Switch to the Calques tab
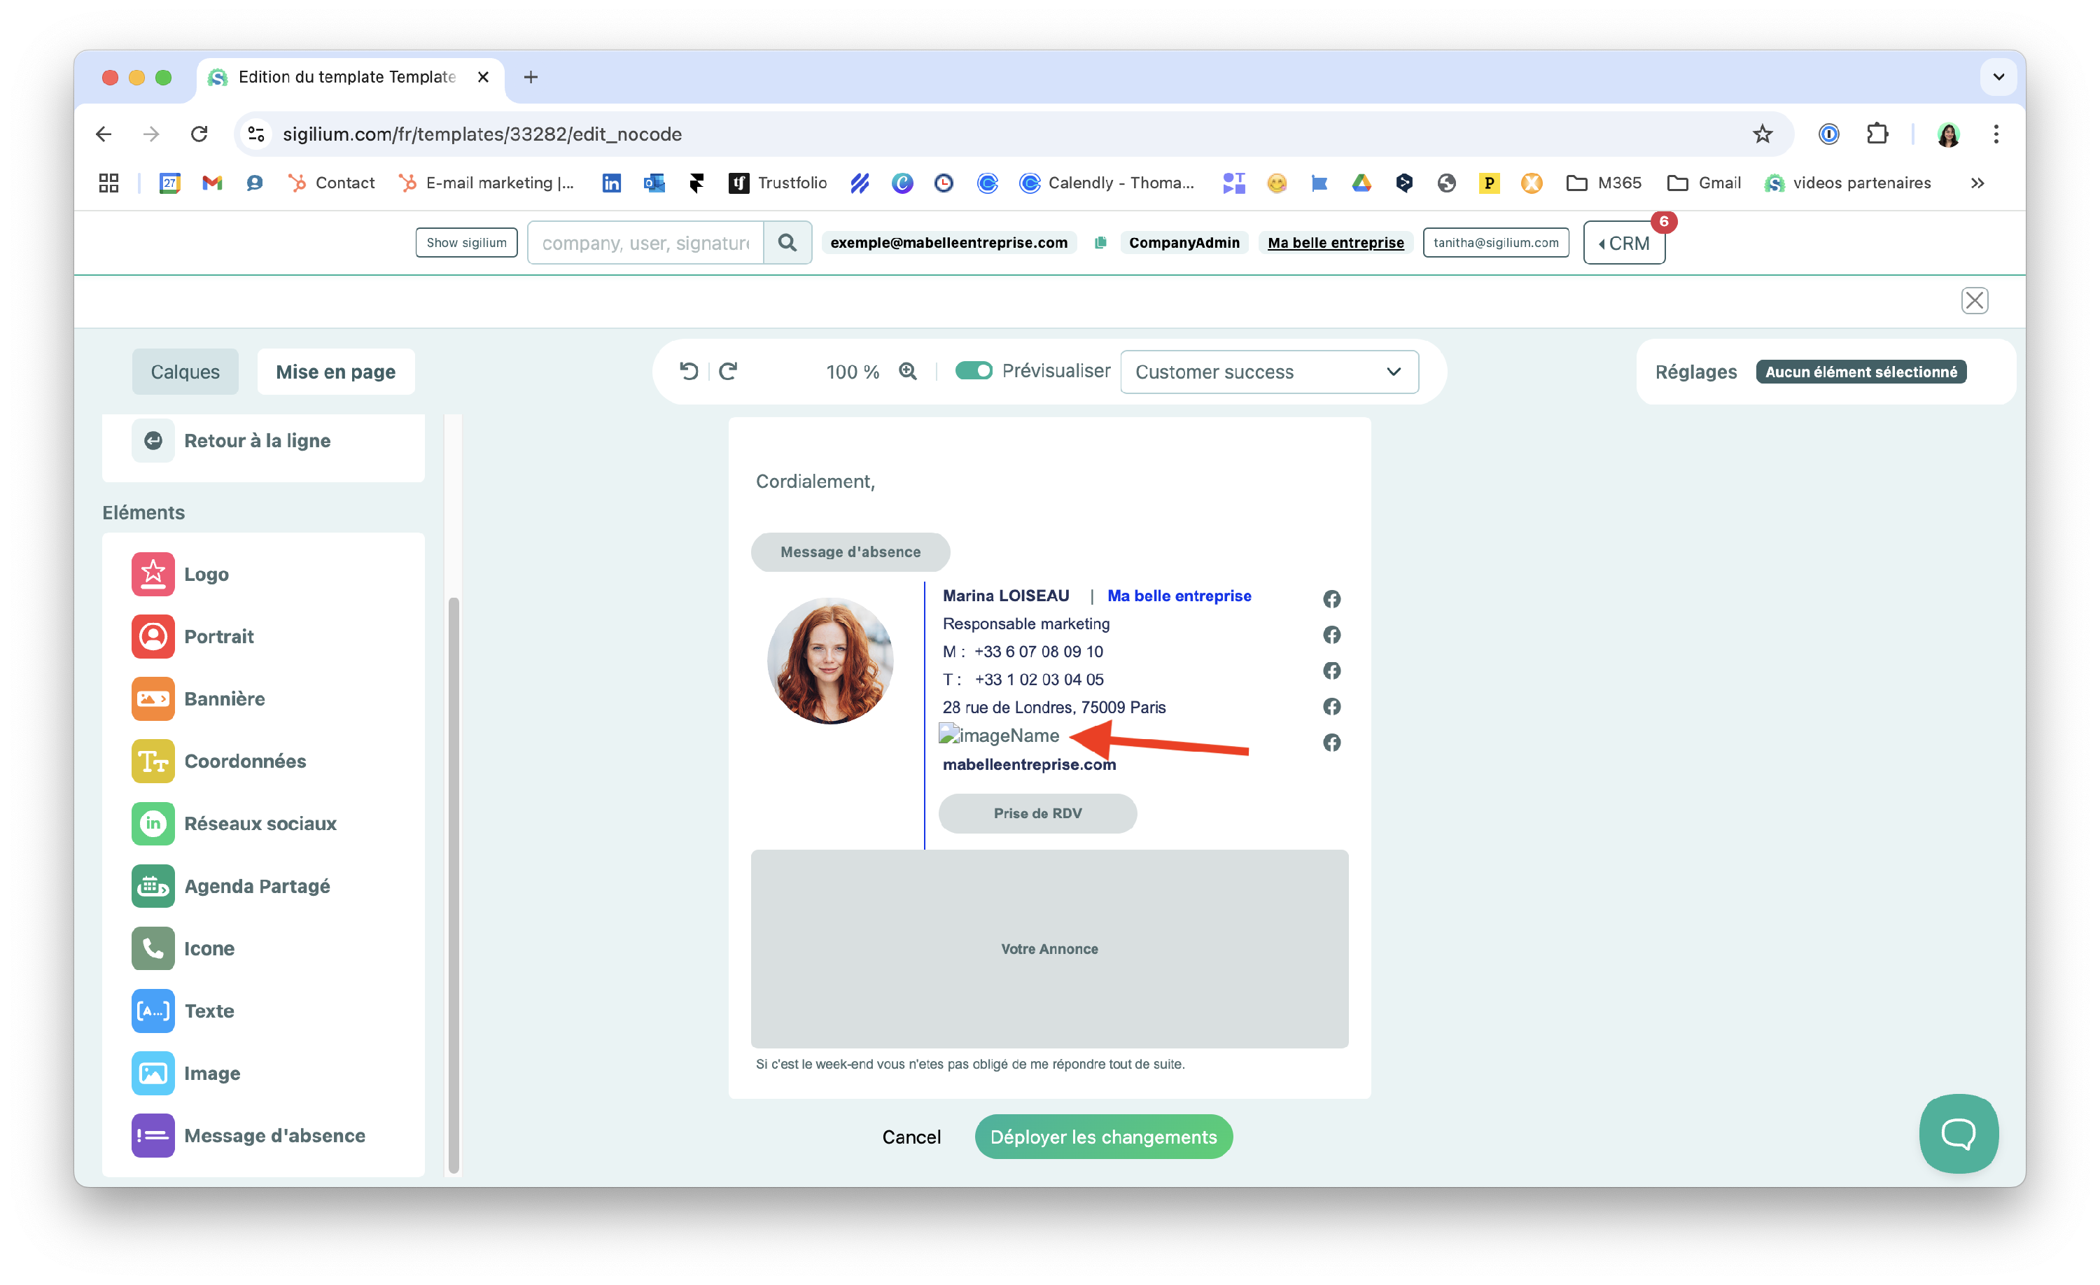This screenshot has width=2100, height=1285. [185, 372]
